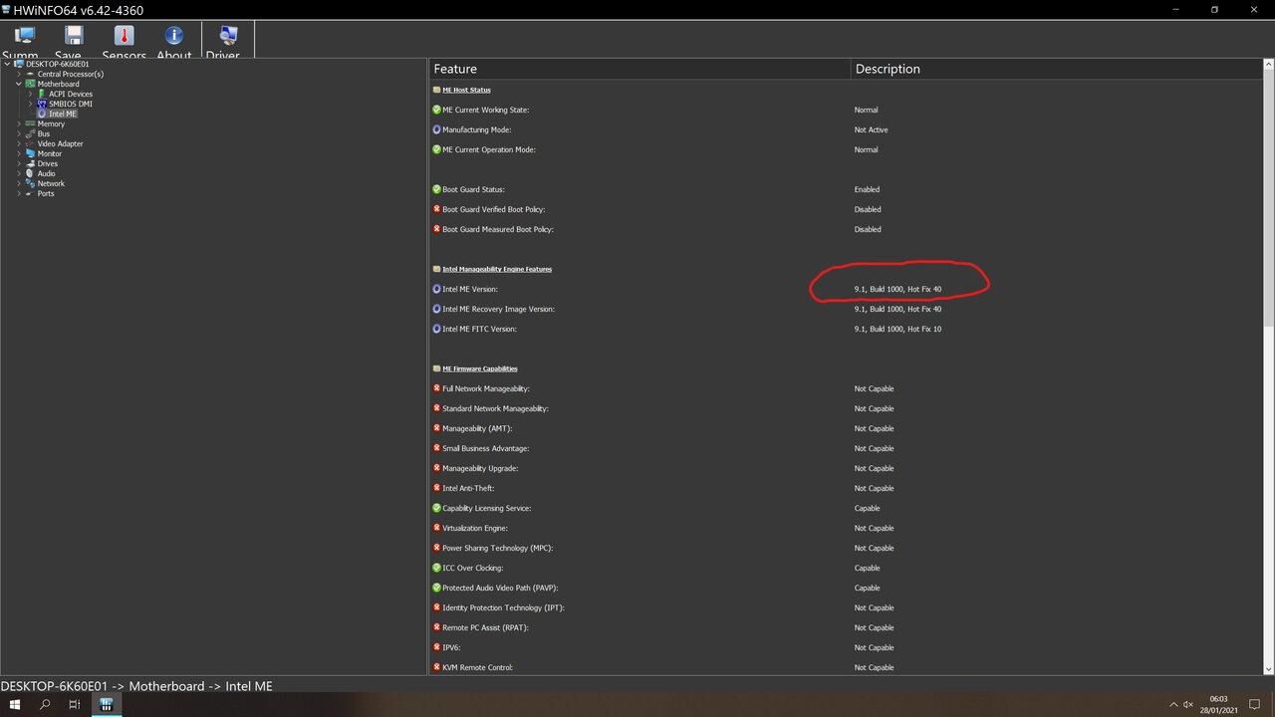The image size is (1275, 717).
Task: Select the Audio tree item
Action: (x=47, y=173)
